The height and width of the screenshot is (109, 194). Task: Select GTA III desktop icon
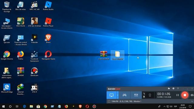click(34, 88)
